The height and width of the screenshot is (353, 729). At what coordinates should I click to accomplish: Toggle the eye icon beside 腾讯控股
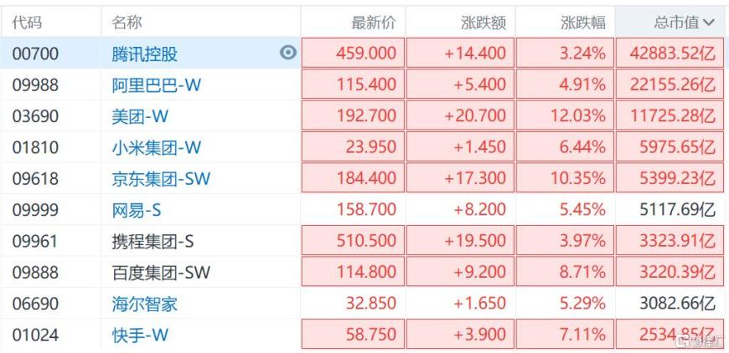click(x=287, y=53)
